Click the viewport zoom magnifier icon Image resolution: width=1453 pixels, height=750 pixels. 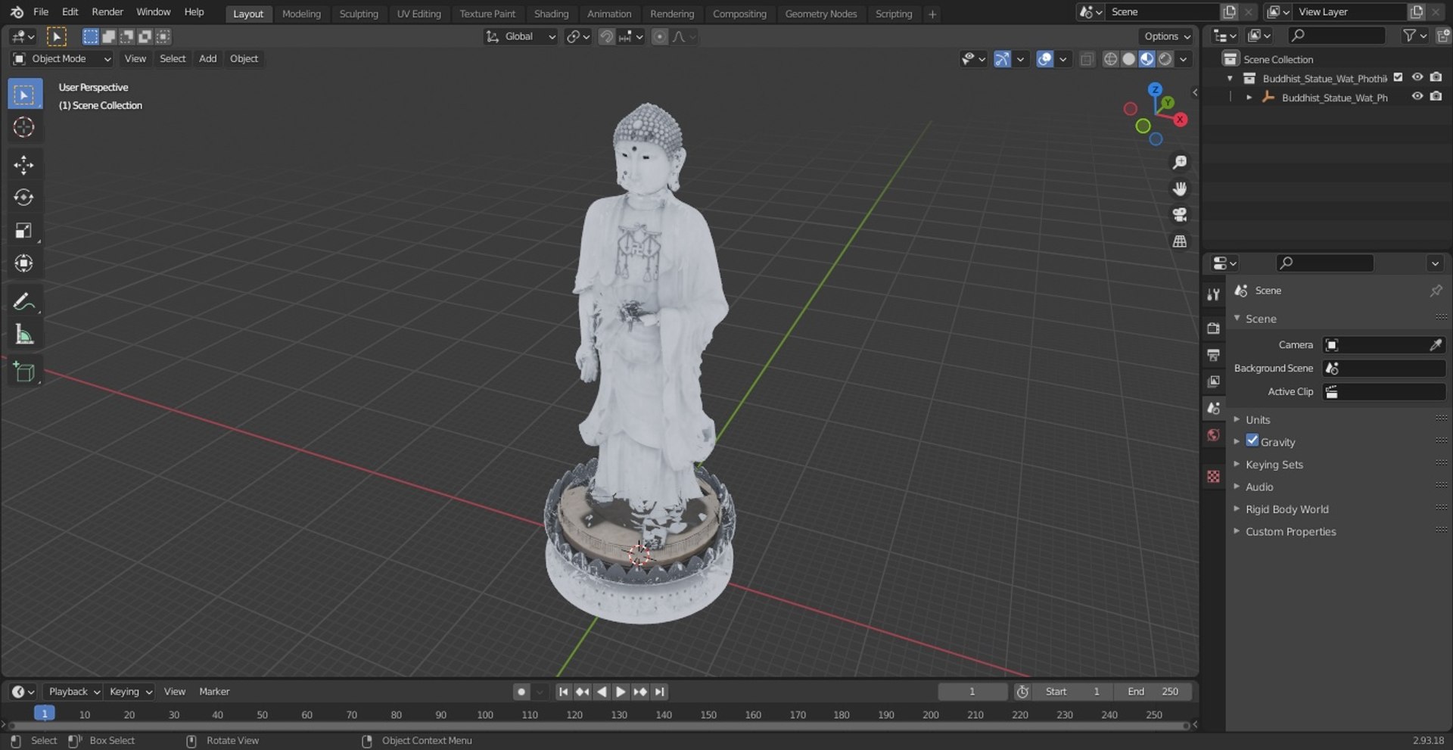point(1179,163)
